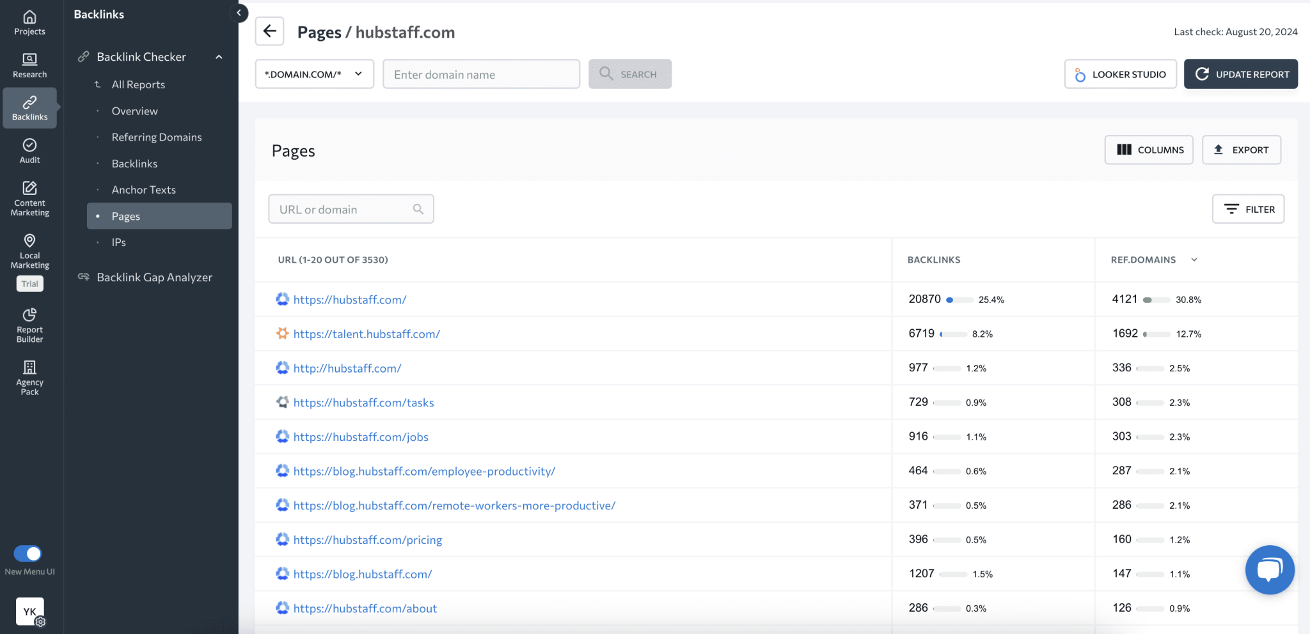This screenshot has height=634, width=1310.
Task: Open the *.DOMAIN.COM/* scope dropdown
Action: (313, 73)
